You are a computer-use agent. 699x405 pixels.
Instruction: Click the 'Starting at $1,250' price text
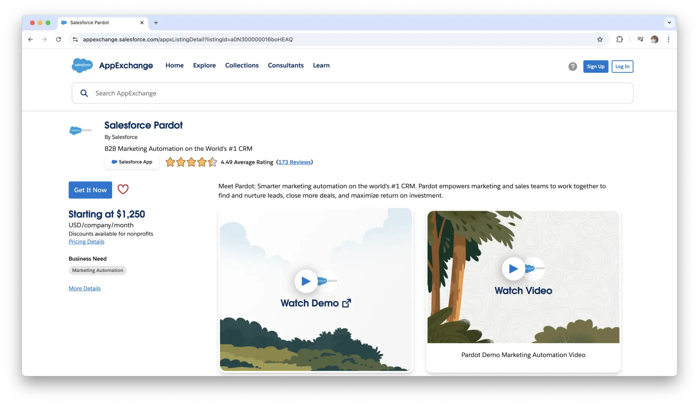tap(107, 214)
